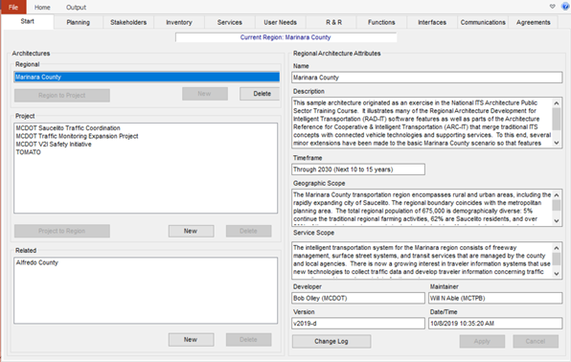571x362 pixels.
Task: Click the Apply button
Action: 482,341
